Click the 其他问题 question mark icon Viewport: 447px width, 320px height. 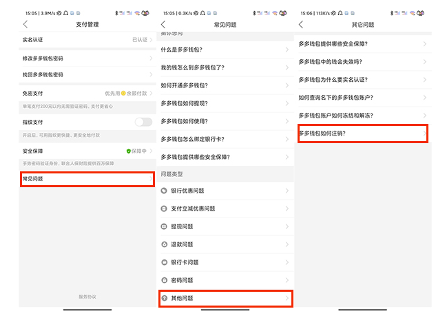(x=164, y=299)
